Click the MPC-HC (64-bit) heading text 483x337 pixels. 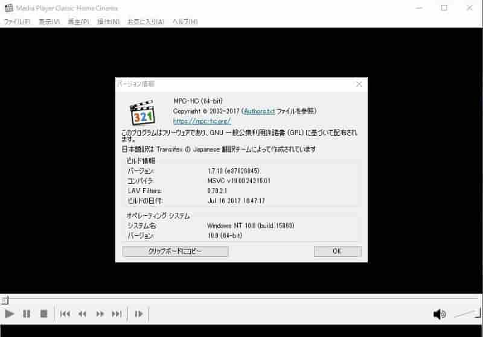click(x=198, y=101)
